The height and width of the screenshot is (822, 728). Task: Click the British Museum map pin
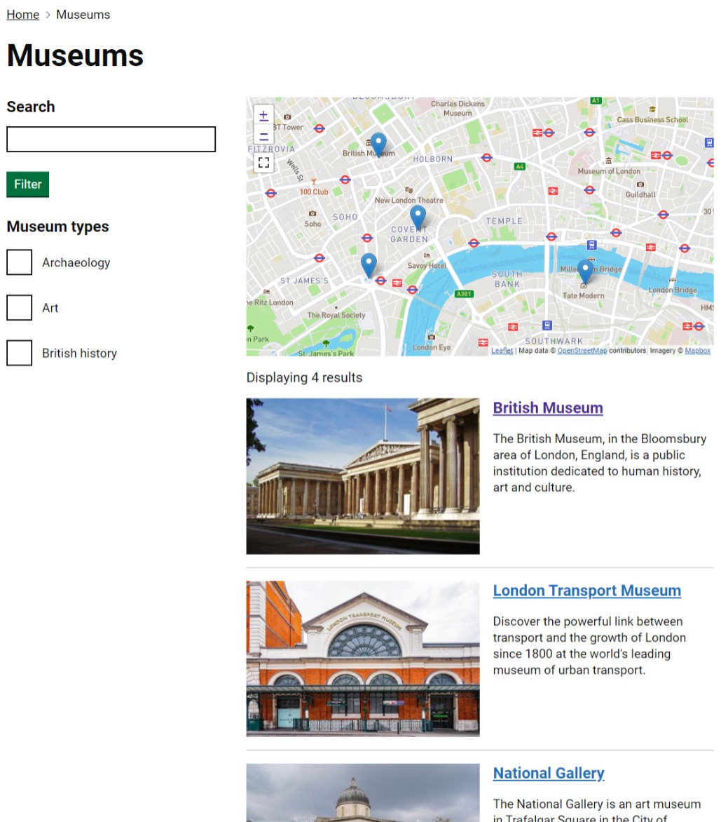pos(378,144)
